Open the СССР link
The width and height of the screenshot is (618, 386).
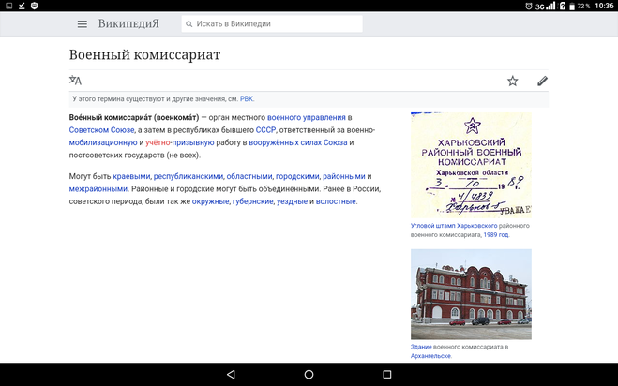pyautogui.click(x=265, y=130)
